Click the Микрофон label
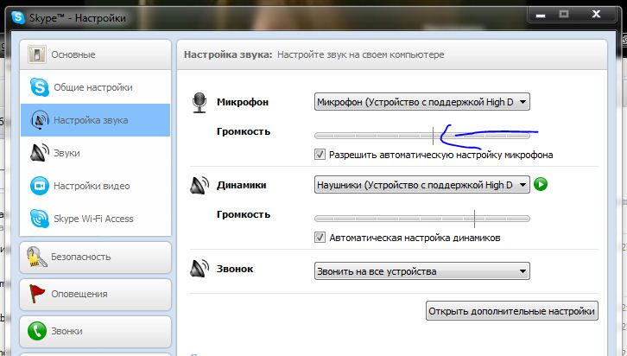627x356 pixels. coord(243,102)
